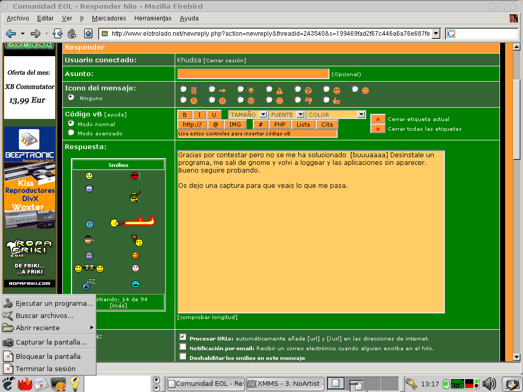Open the Herramientas menu

pyautogui.click(x=153, y=18)
